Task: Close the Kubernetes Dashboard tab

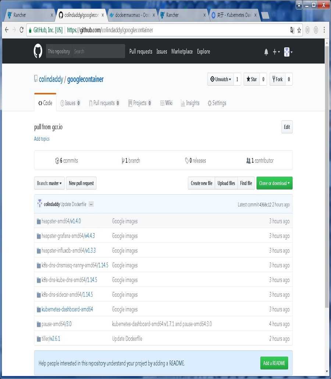Action: pos(256,15)
